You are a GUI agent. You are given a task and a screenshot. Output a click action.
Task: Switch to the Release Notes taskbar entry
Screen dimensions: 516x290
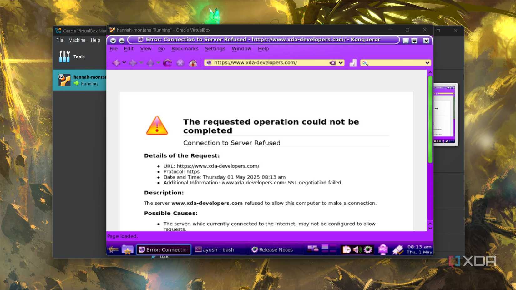point(272,249)
